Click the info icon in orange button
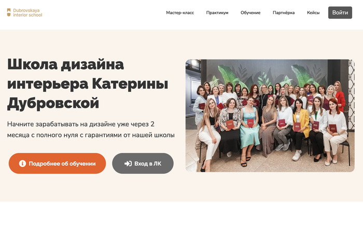Screen dimensions: 363x226 pos(22,164)
